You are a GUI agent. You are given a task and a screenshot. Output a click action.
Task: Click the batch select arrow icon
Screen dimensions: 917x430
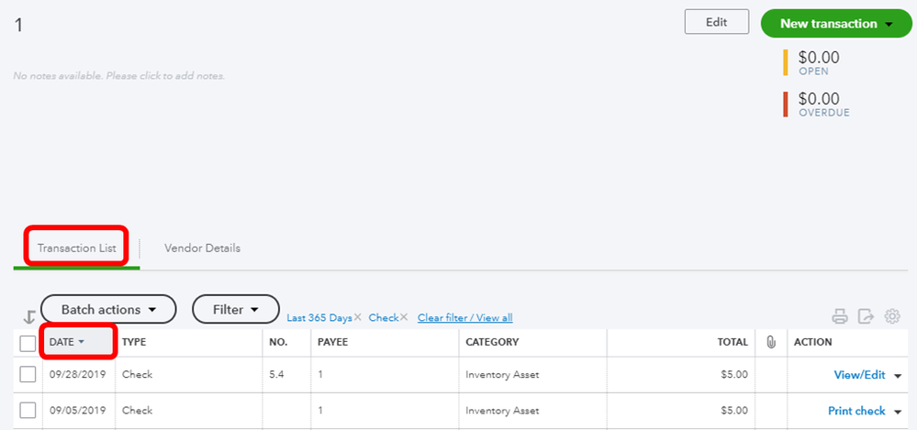point(28,317)
